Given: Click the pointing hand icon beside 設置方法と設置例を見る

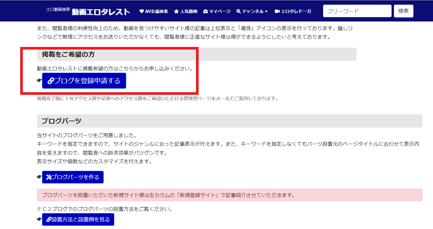Looking at the screenshot, I should click(x=39, y=219).
